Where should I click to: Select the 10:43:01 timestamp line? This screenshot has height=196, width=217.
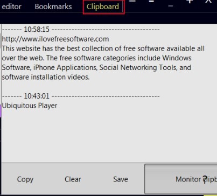click(x=81, y=96)
